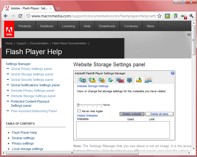Click the browser forward arrow
The height and width of the screenshot is (157, 197).
pyautogui.click(x=13, y=16)
